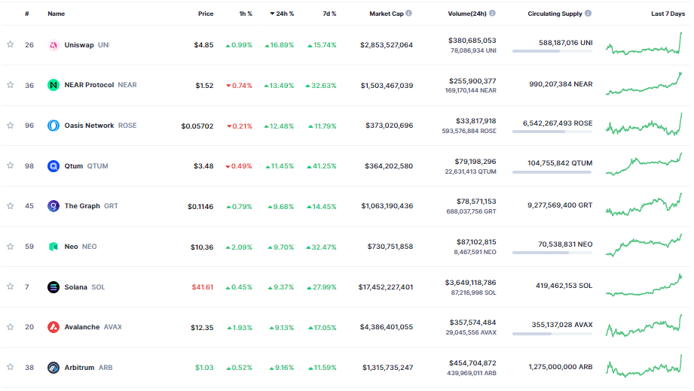
Task: Open Arbitrum 7-day sparkline chart
Action: click(x=644, y=366)
